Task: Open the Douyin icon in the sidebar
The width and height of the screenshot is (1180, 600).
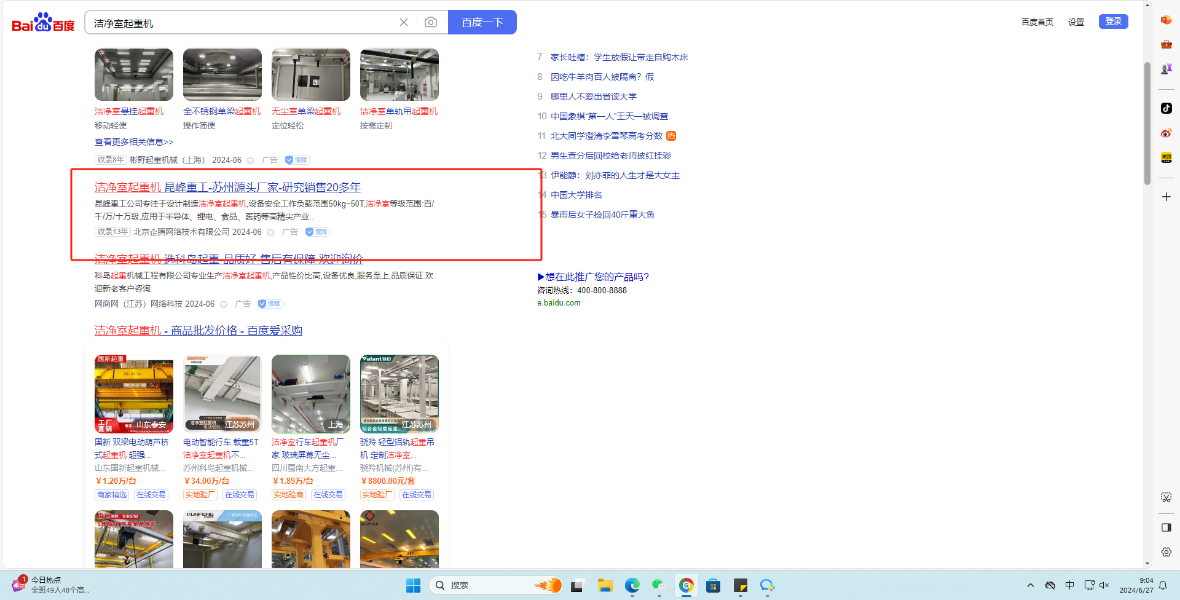Action: point(1166,108)
